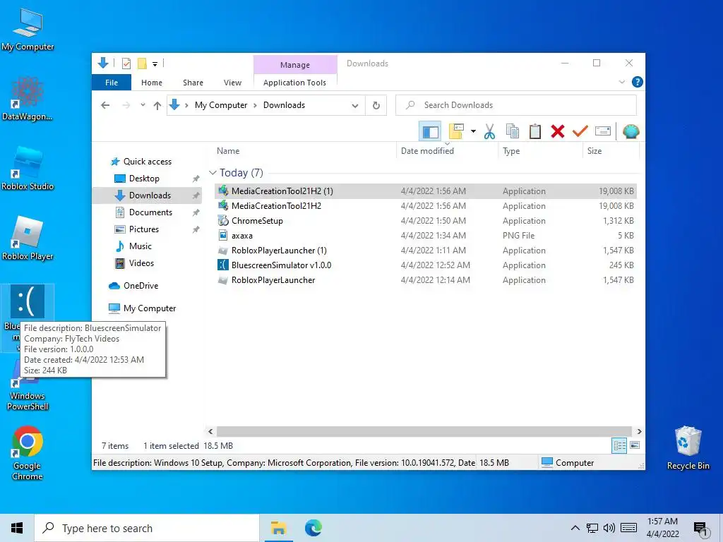Click the Manage contextual tab
The width and height of the screenshot is (723, 542).
pos(295,65)
